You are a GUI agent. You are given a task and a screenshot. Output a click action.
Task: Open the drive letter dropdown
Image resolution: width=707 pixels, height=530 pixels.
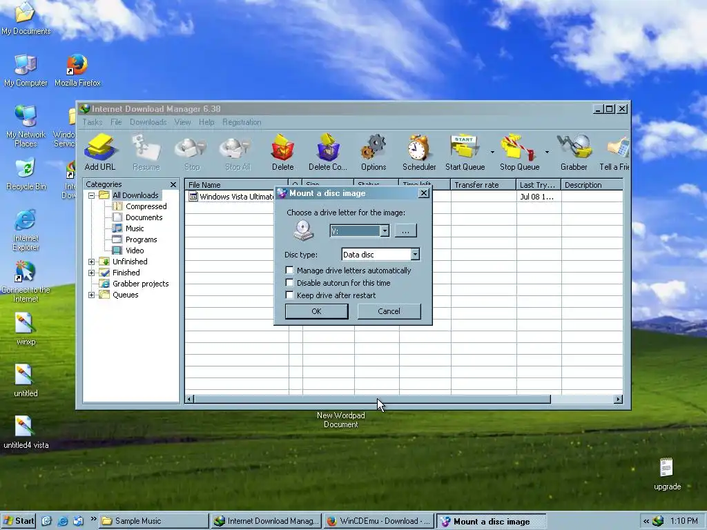[x=384, y=230]
